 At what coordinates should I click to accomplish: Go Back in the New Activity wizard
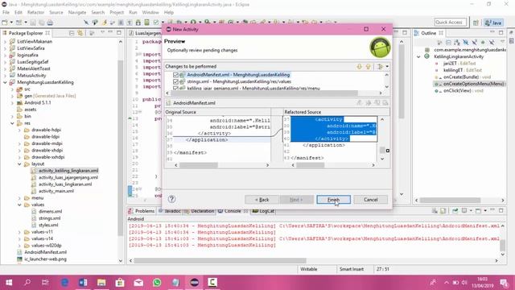click(262, 200)
